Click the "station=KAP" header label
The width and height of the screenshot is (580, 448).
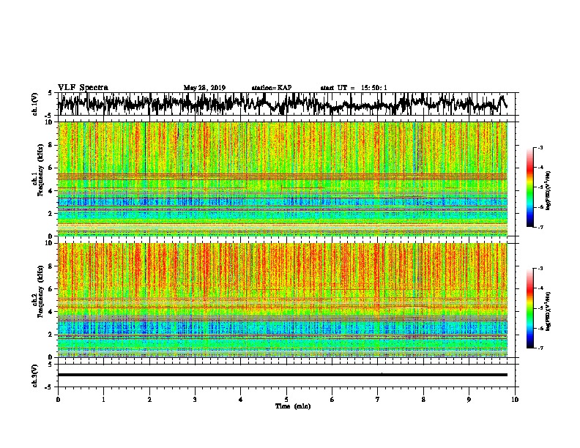(272, 88)
